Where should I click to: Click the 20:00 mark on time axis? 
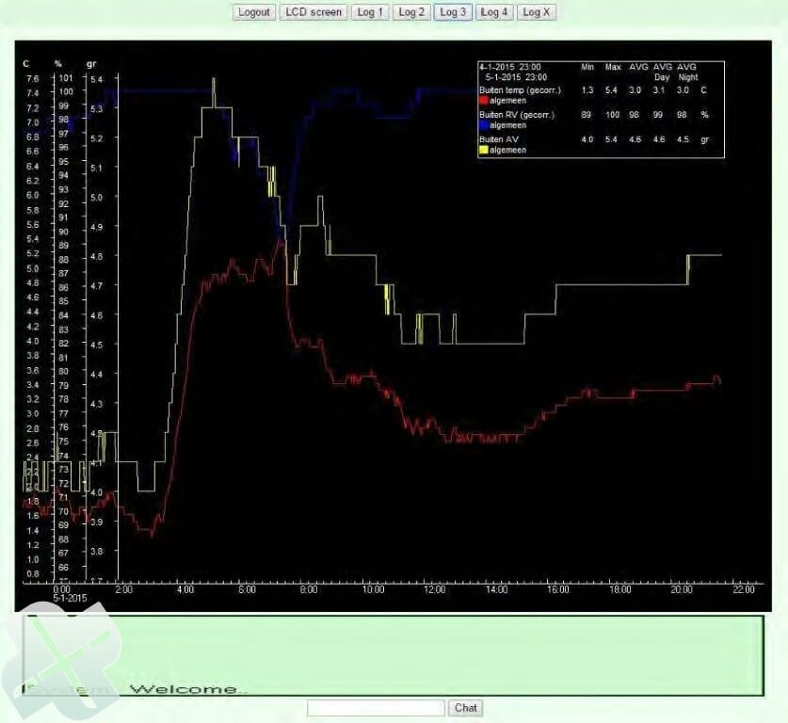(x=682, y=589)
